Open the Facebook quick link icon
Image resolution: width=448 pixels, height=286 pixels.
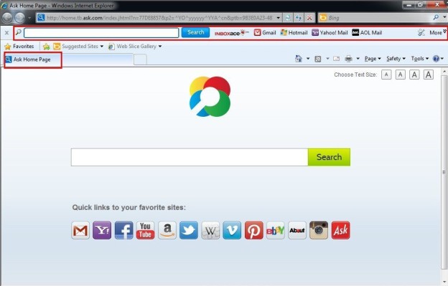click(x=123, y=230)
